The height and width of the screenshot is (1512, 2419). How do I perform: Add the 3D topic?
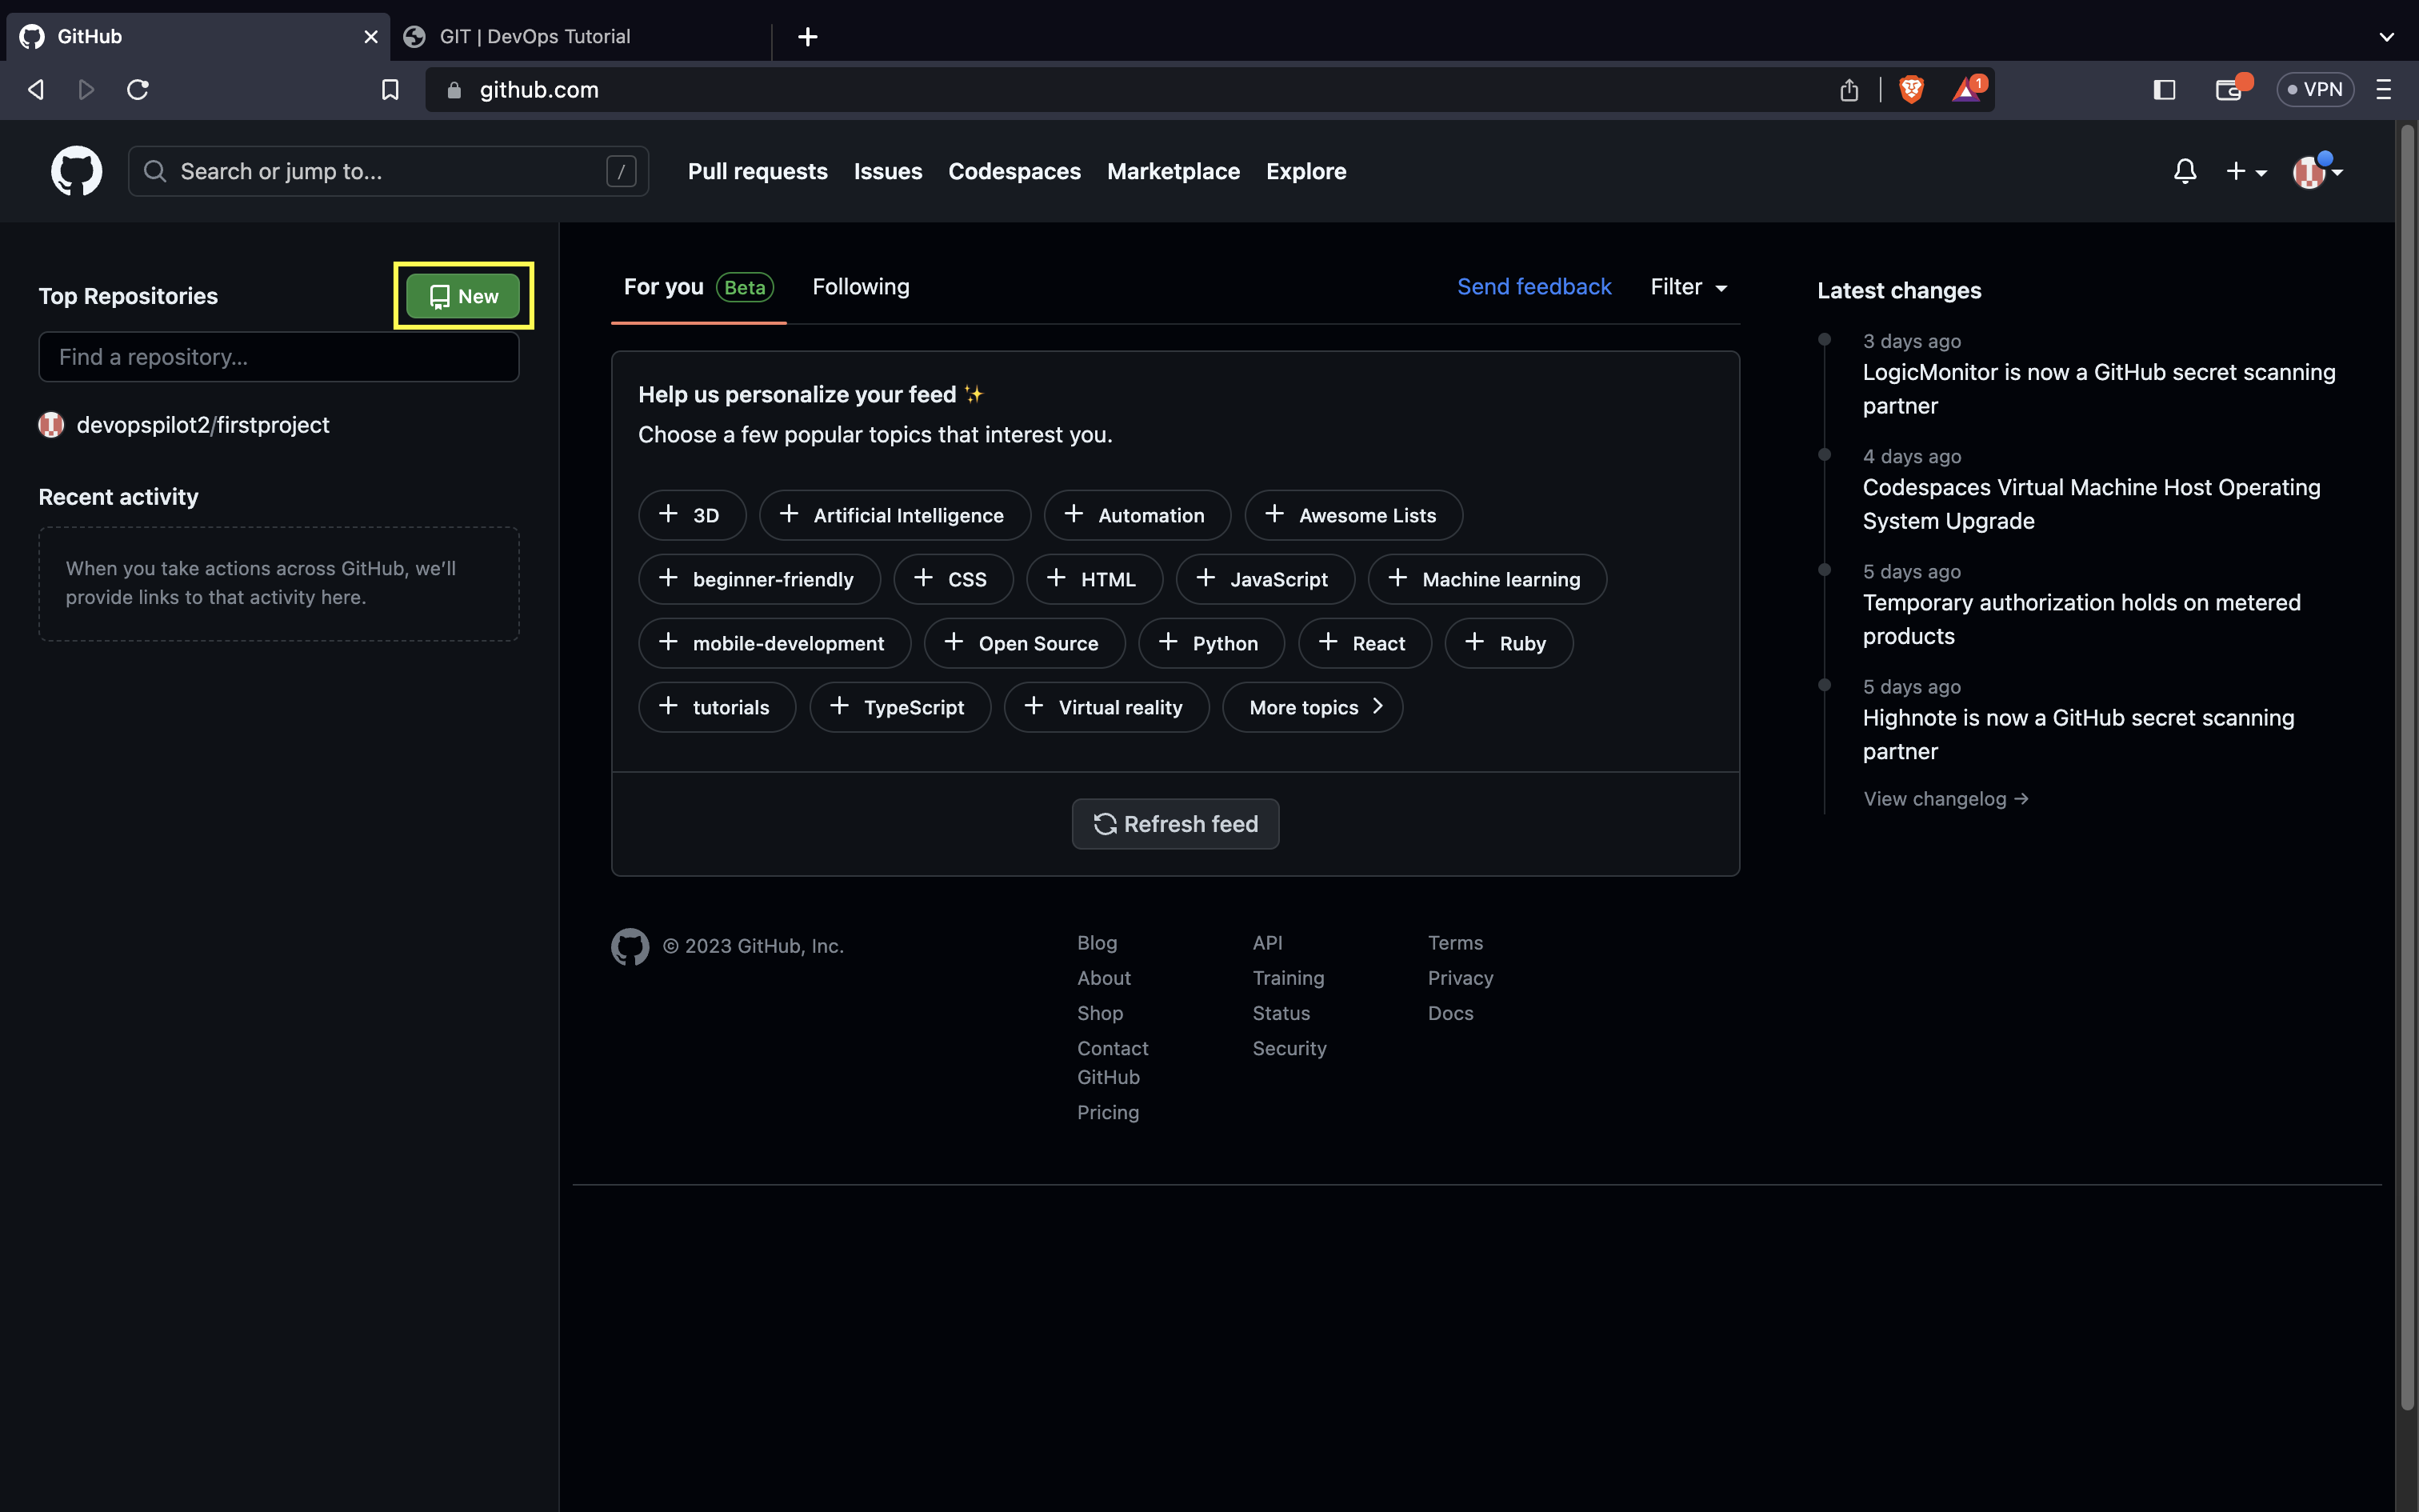pos(692,515)
